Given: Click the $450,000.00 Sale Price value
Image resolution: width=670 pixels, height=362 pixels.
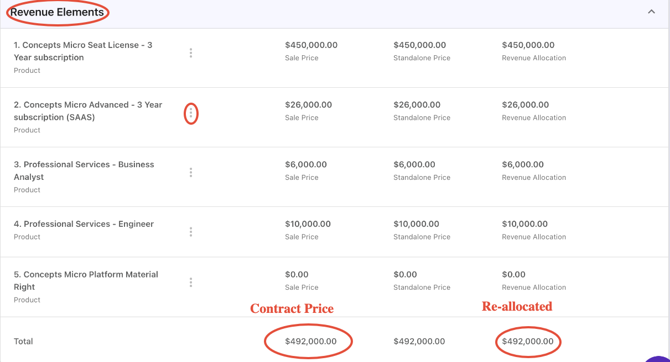Looking at the screenshot, I should [311, 45].
